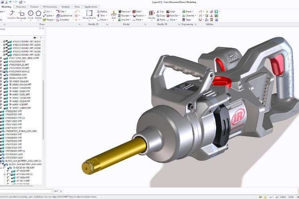
Task: Confirm command line entry with enter arrow
Action: pos(56,191)
